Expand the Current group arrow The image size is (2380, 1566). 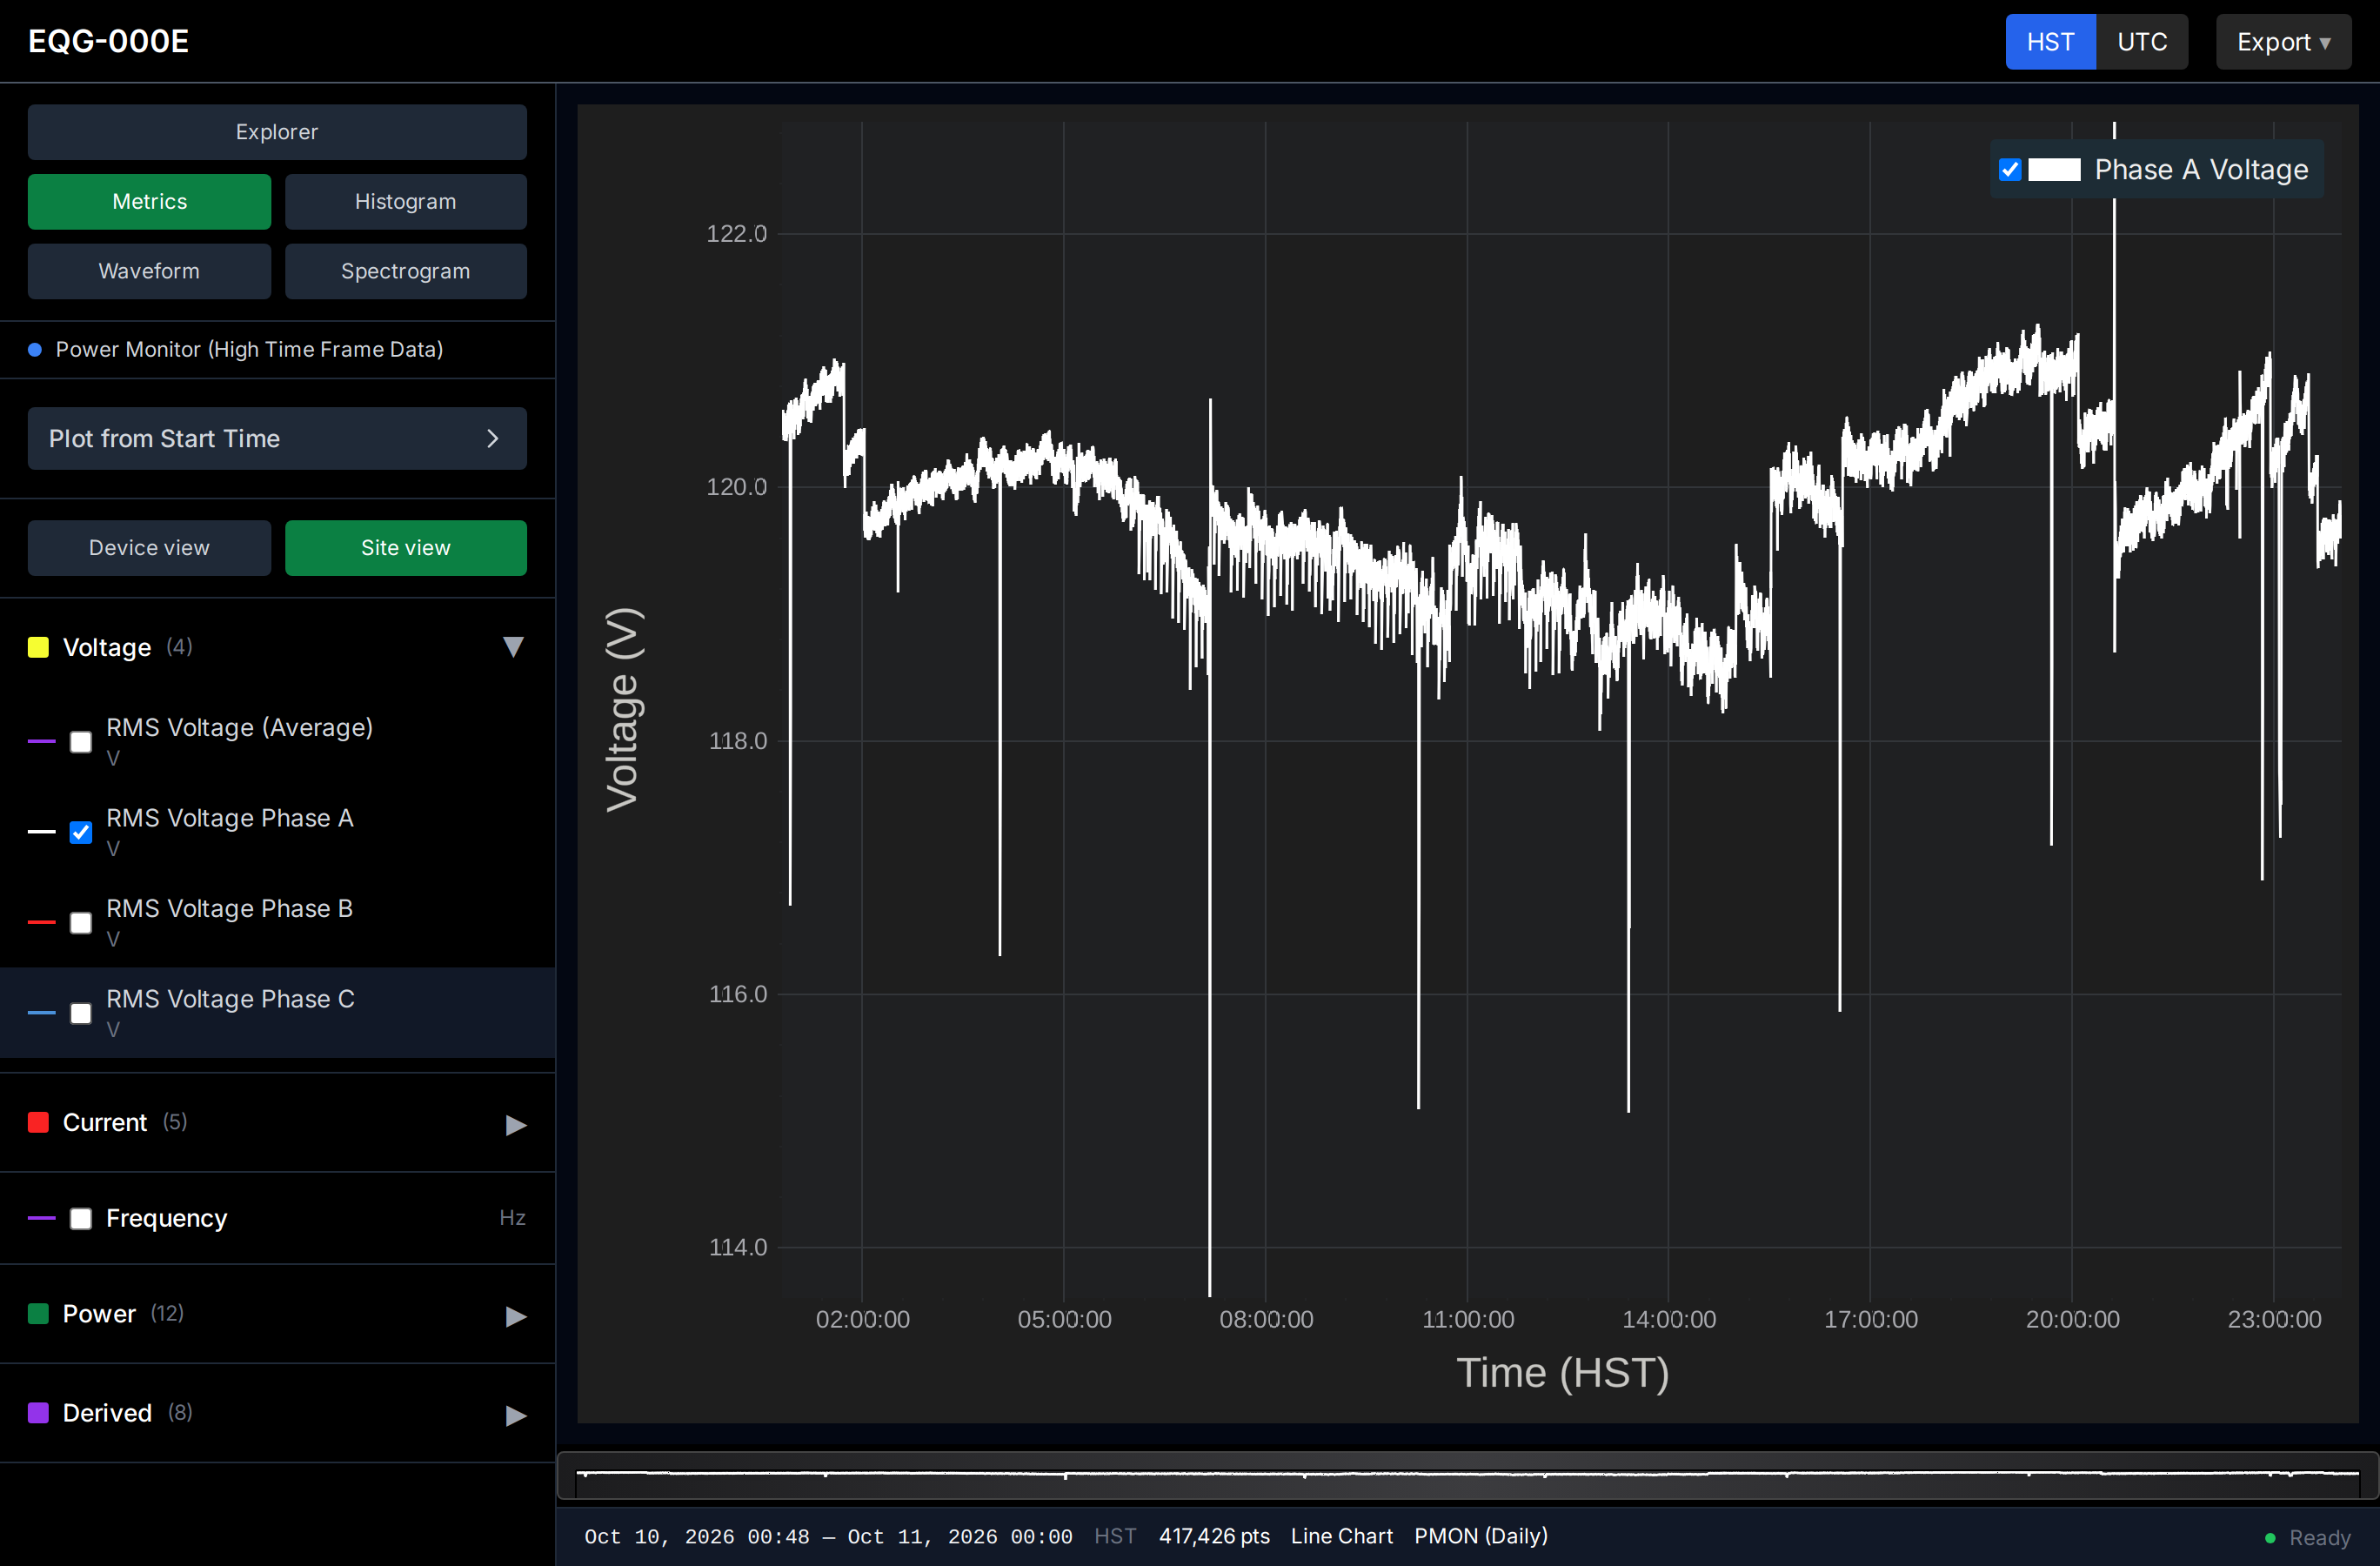pos(515,1125)
